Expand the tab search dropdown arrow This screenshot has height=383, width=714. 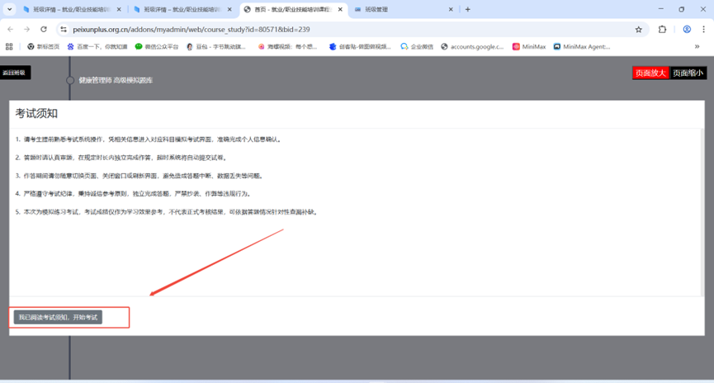pos(10,9)
